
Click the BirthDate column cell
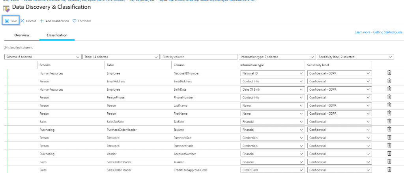pyautogui.click(x=180, y=89)
